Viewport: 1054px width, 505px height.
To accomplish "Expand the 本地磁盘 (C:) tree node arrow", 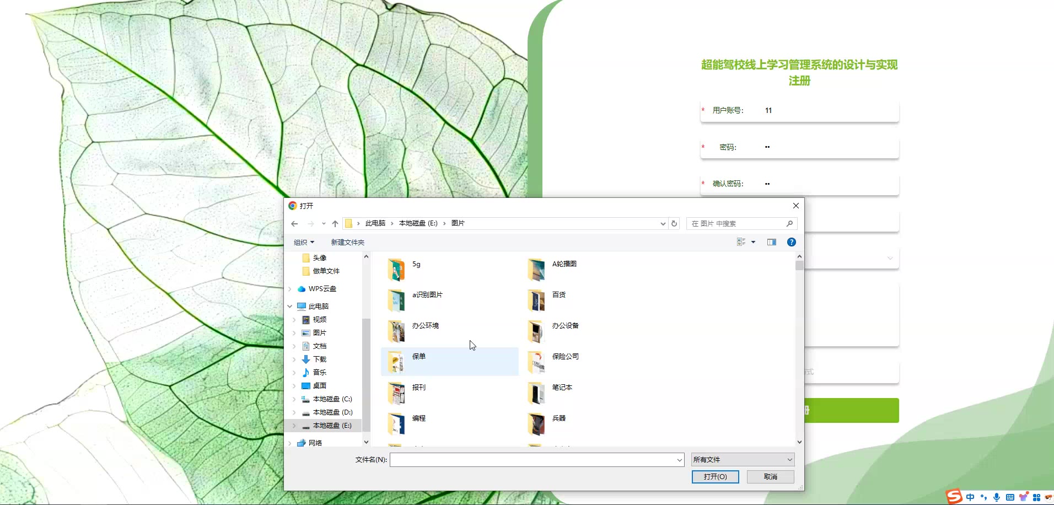I will click(x=294, y=399).
